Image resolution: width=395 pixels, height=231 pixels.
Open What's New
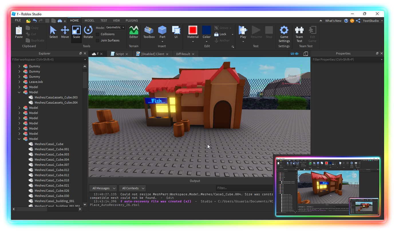(x=333, y=21)
